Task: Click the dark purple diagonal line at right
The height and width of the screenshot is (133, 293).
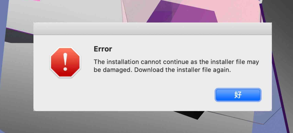Action: [x=276, y=75]
